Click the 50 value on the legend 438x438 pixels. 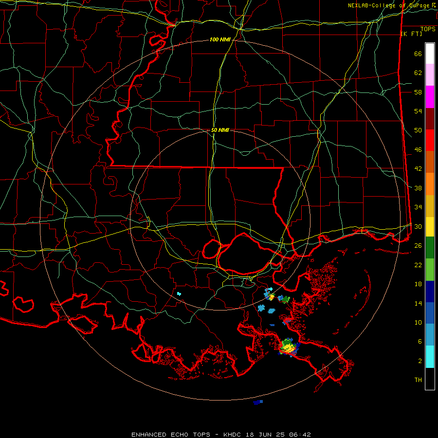tap(418, 130)
